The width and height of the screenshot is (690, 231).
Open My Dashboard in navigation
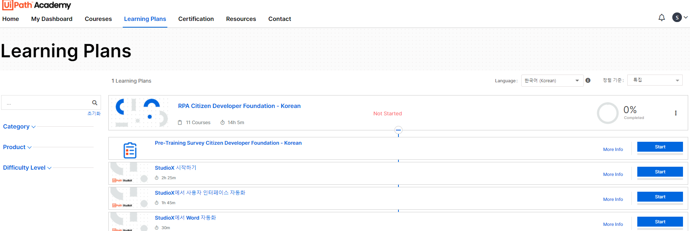[52, 19]
